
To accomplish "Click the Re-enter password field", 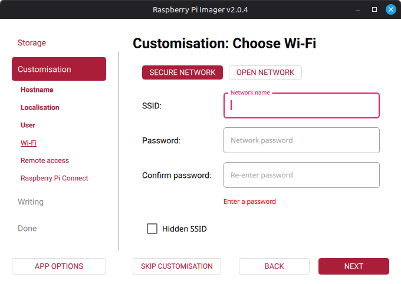I will click(301, 175).
